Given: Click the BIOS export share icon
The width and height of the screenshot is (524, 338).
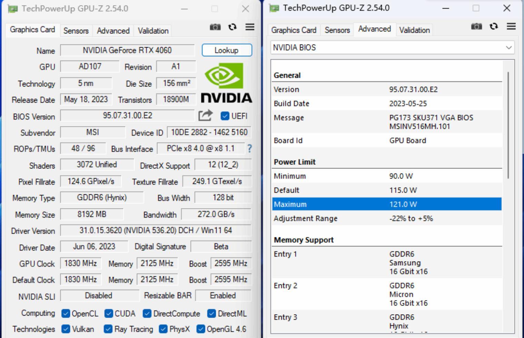Looking at the screenshot, I should pos(205,115).
